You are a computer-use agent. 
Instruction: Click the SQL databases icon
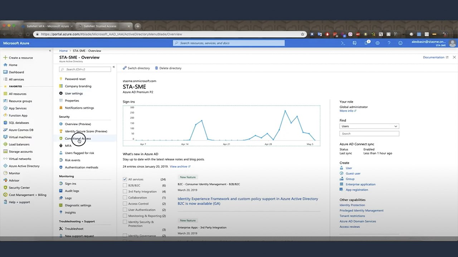tap(5, 123)
